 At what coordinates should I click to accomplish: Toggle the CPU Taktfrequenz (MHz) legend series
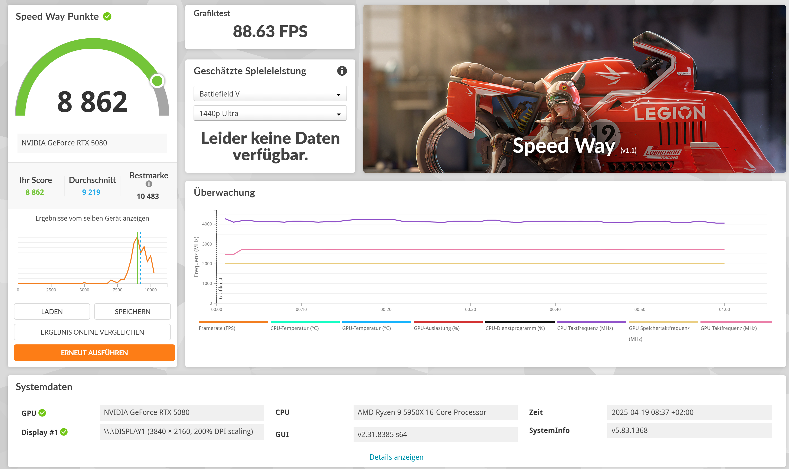click(585, 328)
